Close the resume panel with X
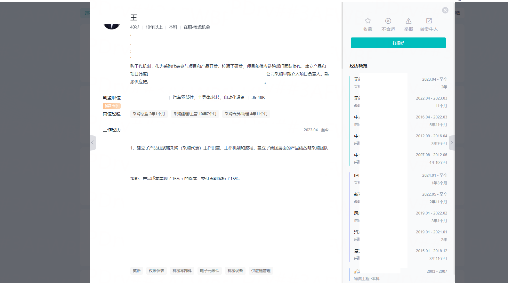Image resolution: width=508 pixels, height=283 pixels. point(445,10)
